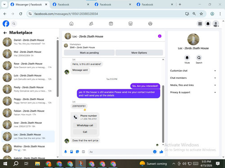Image resolution: width=225 pixels, height=168 pixels.
Task: Open the purple conversation info icon
Action: pos(160,36)
